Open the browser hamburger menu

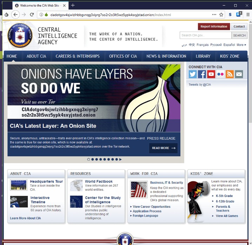[x=248, y=15]
